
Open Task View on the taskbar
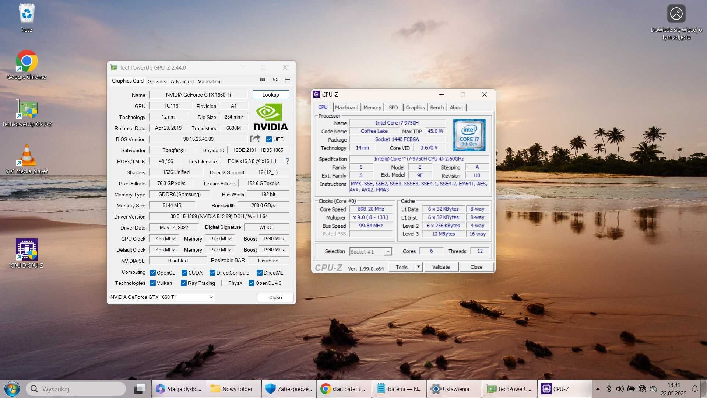coord(139,389)
